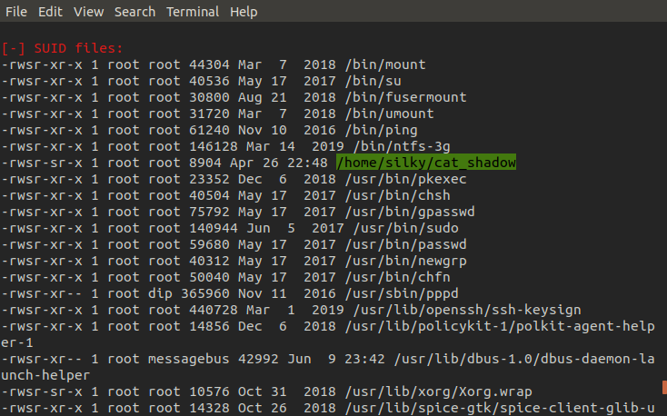Open the Help menu
The height and width of the screenshot is (416, 667).
point(244,12)
